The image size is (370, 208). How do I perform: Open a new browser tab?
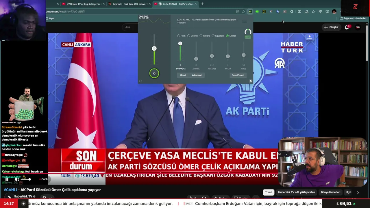202,4
